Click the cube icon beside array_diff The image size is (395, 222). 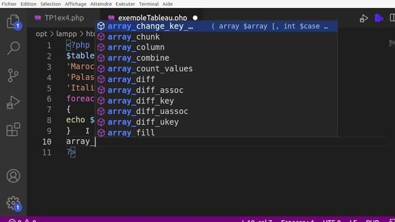click(x=101, y=80)
